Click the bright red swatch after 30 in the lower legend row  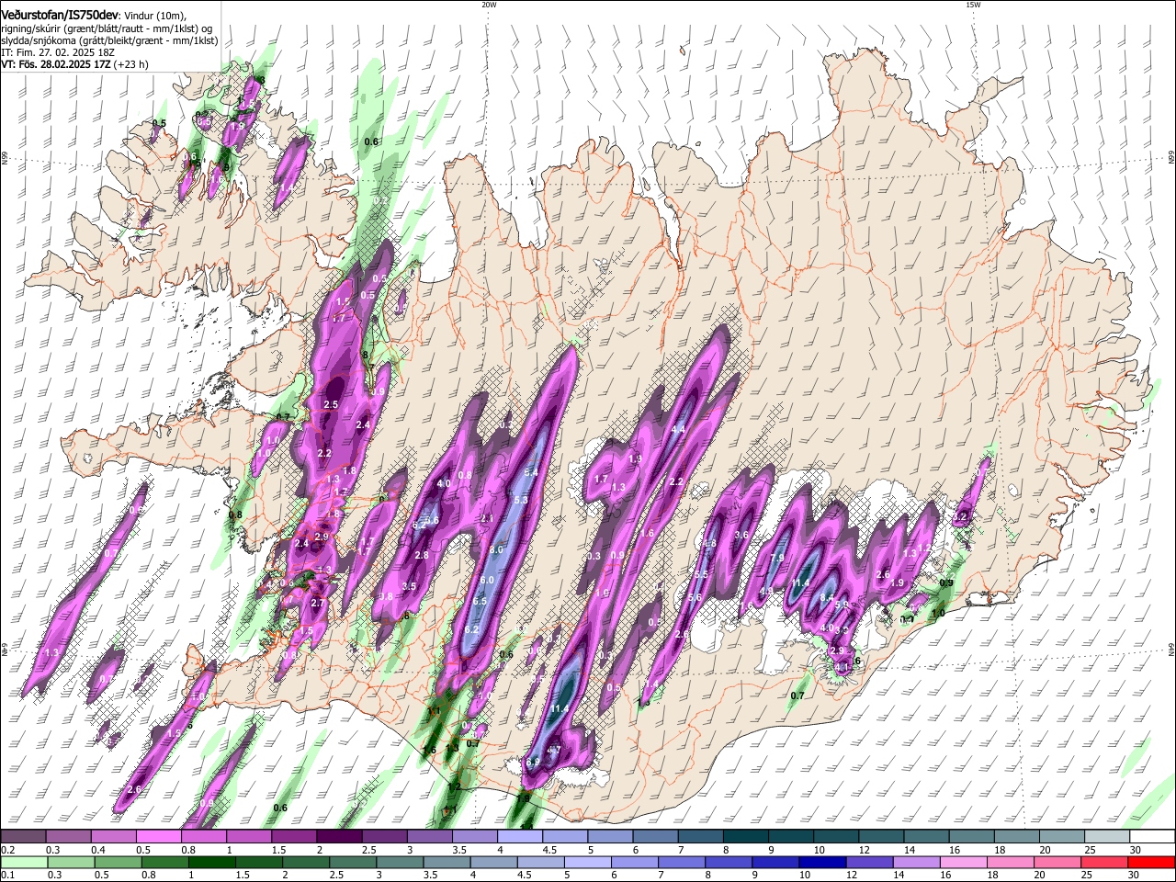[1151, 862]
